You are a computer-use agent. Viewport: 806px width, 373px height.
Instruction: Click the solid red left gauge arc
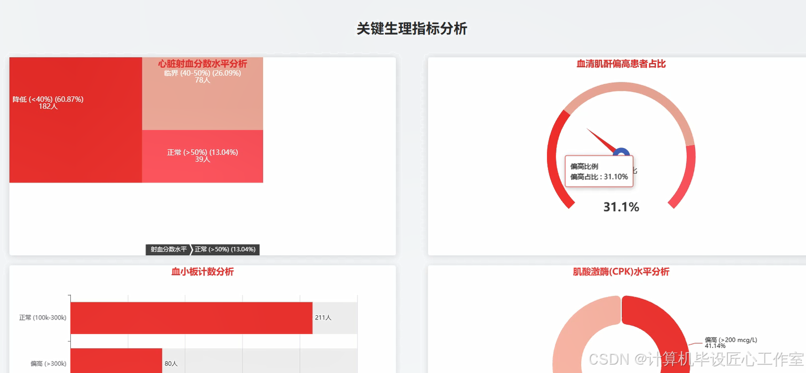[553, 157]
